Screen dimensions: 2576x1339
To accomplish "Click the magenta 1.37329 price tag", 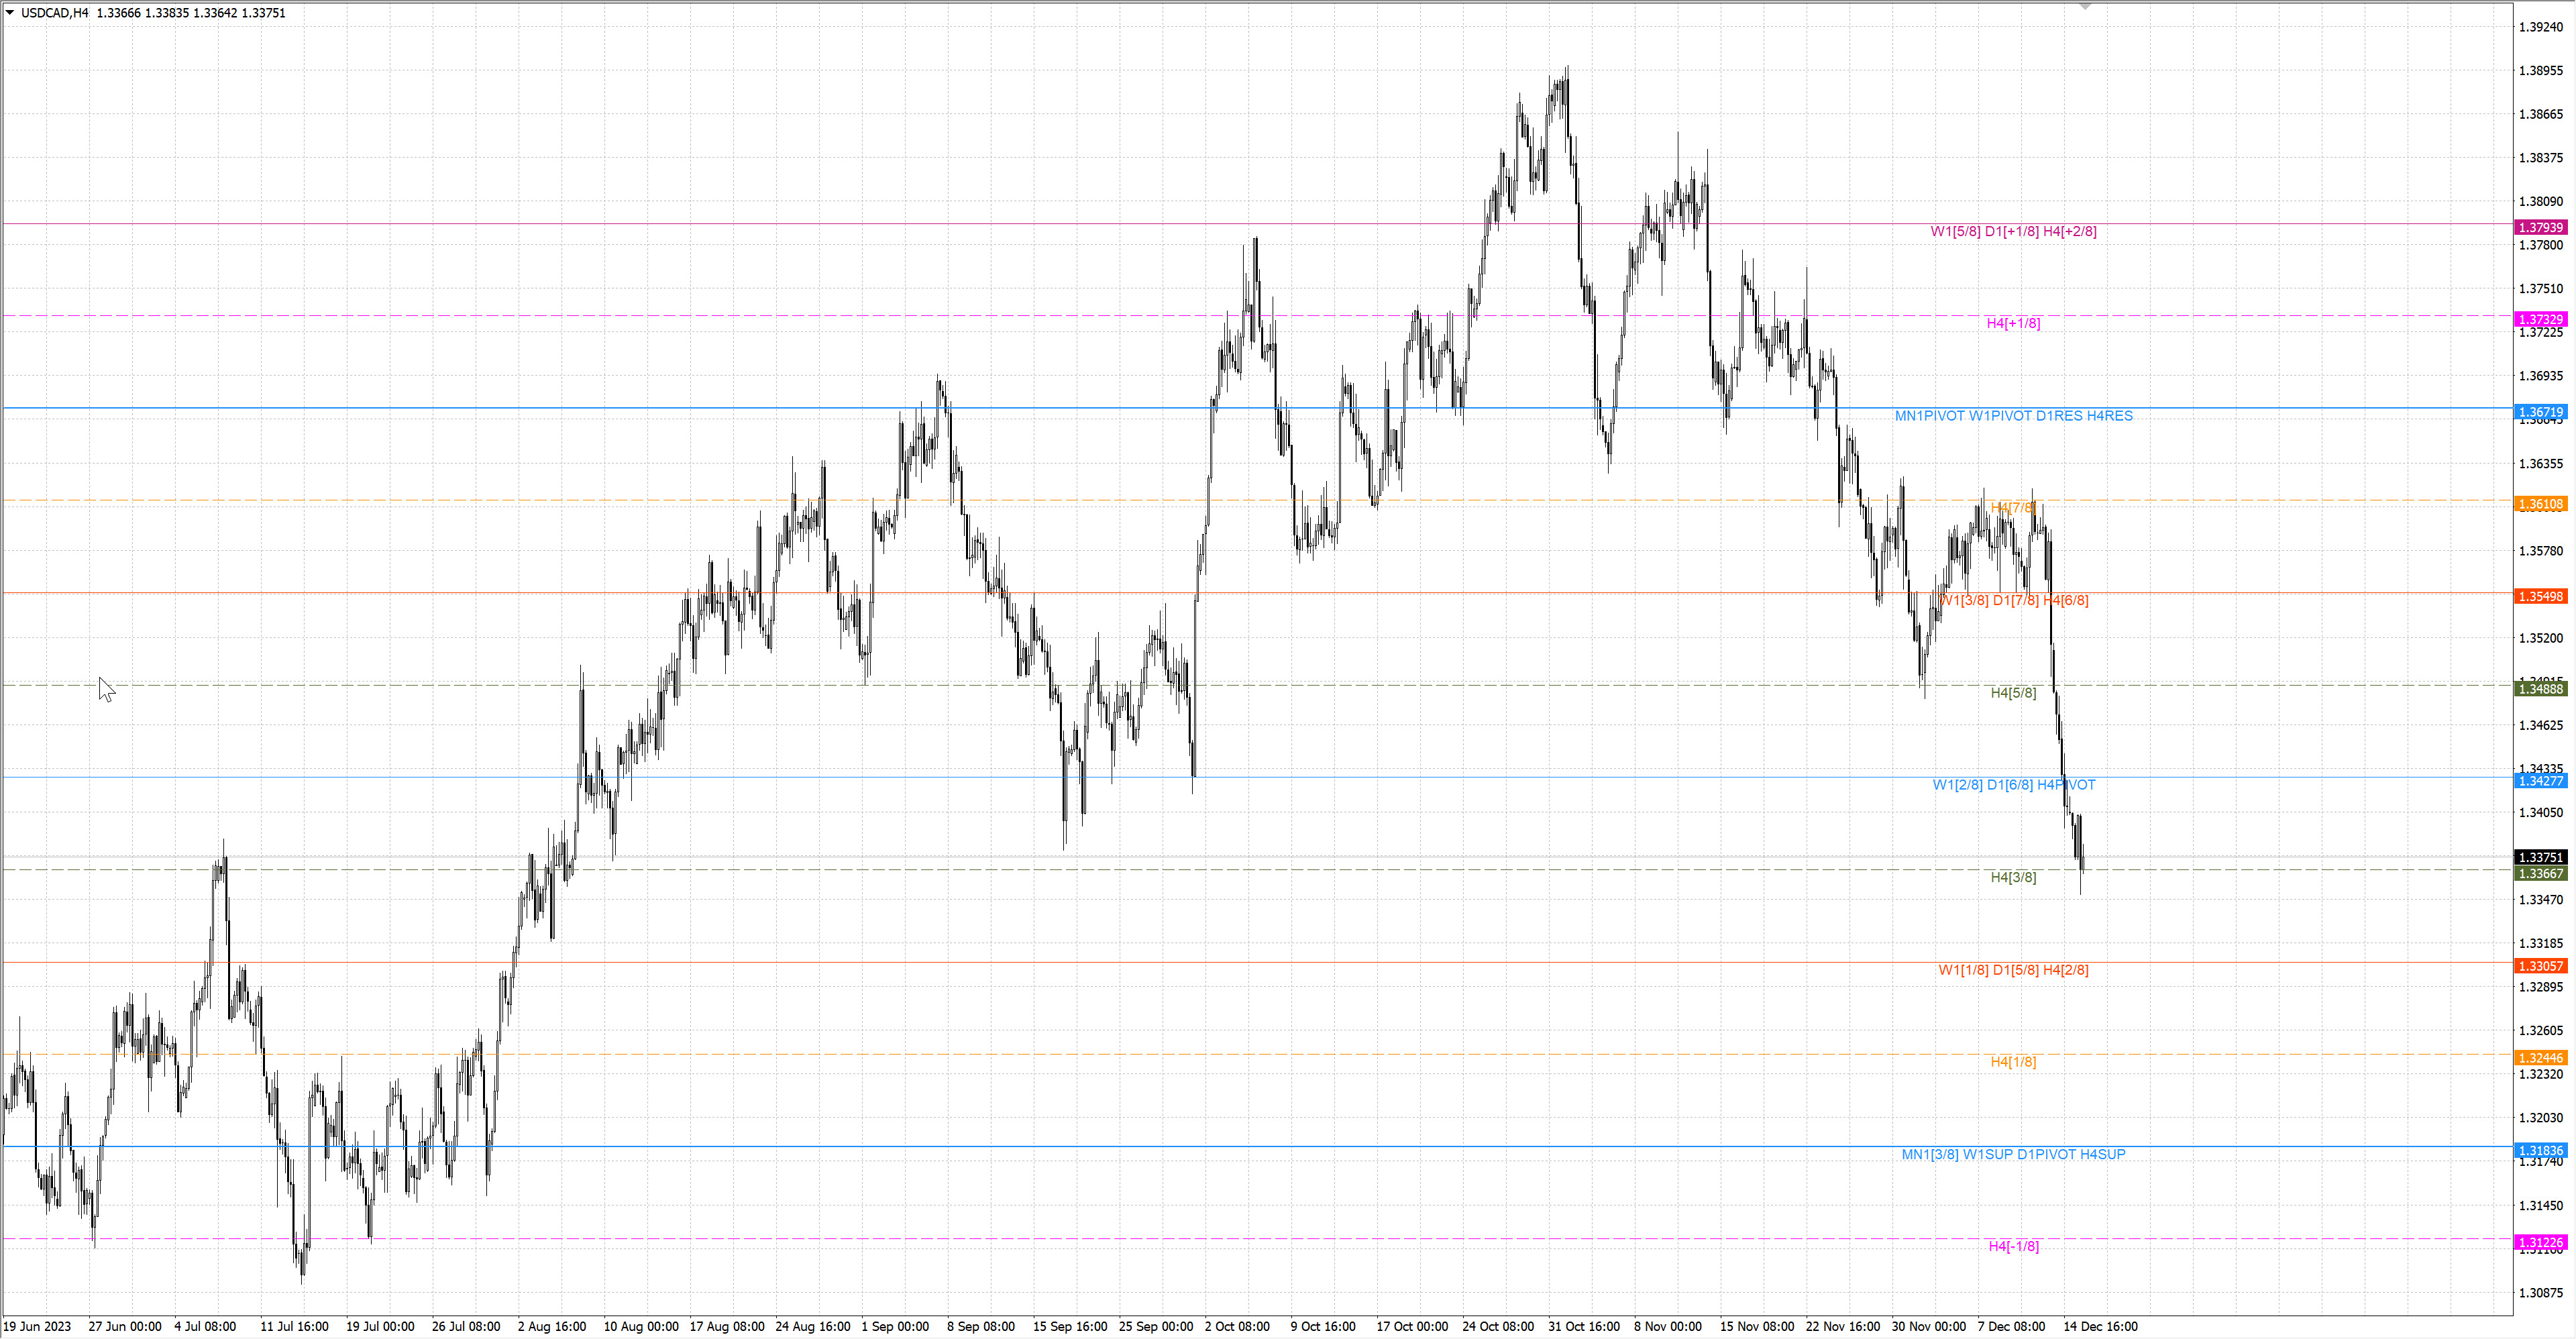I will [2540, 320].
